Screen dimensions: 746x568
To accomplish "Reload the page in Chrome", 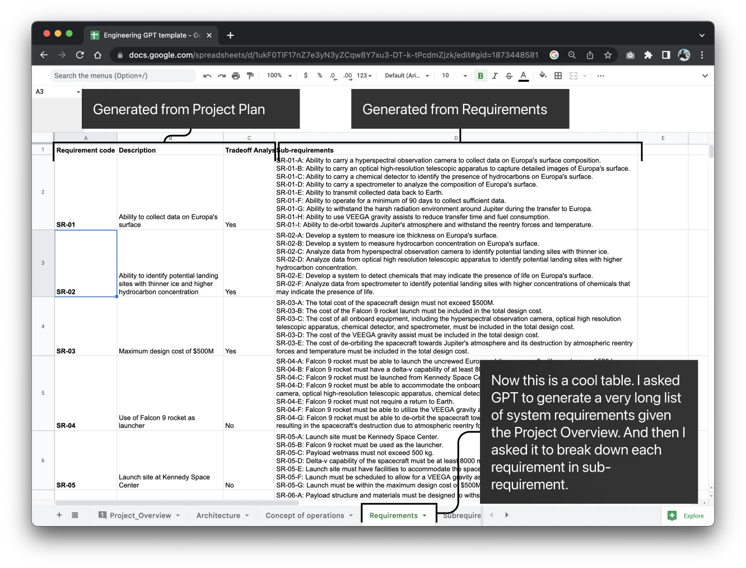I will [80, 55].
